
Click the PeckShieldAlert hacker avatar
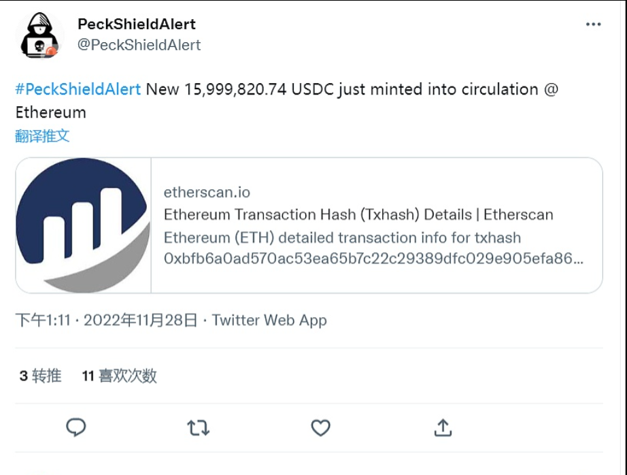coord(40,36)
